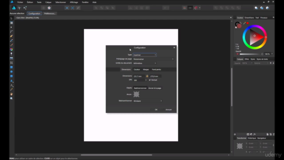
Task: Select the Redimensionner objects option
Action: [140, 88]
